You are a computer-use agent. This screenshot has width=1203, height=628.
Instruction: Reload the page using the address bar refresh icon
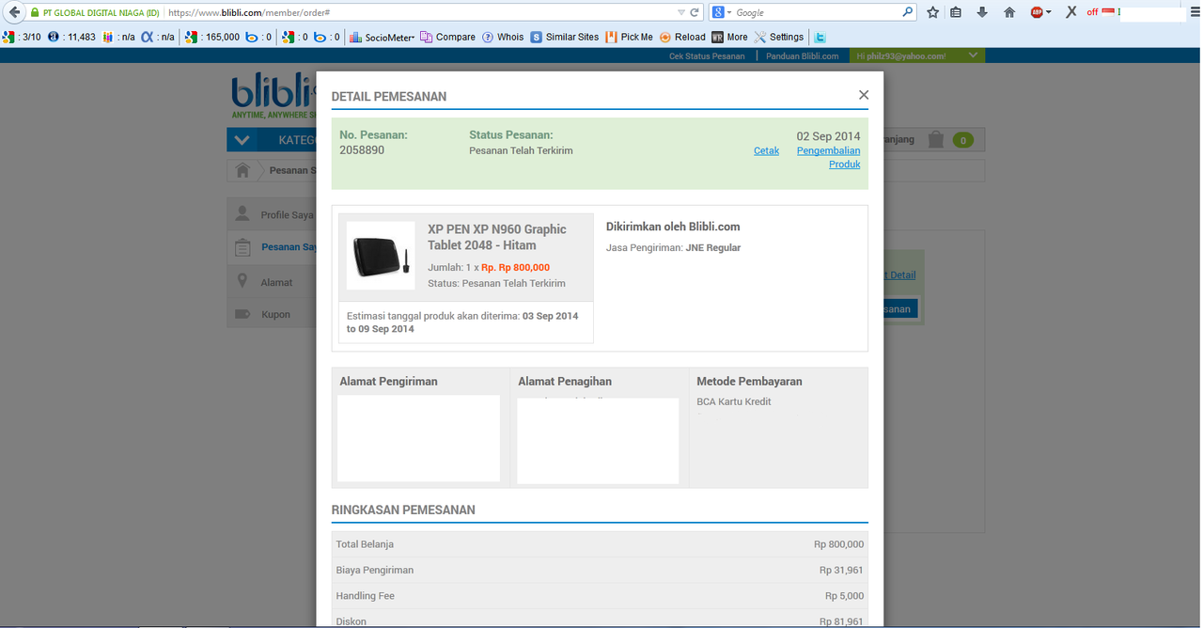tap(695, 12)
